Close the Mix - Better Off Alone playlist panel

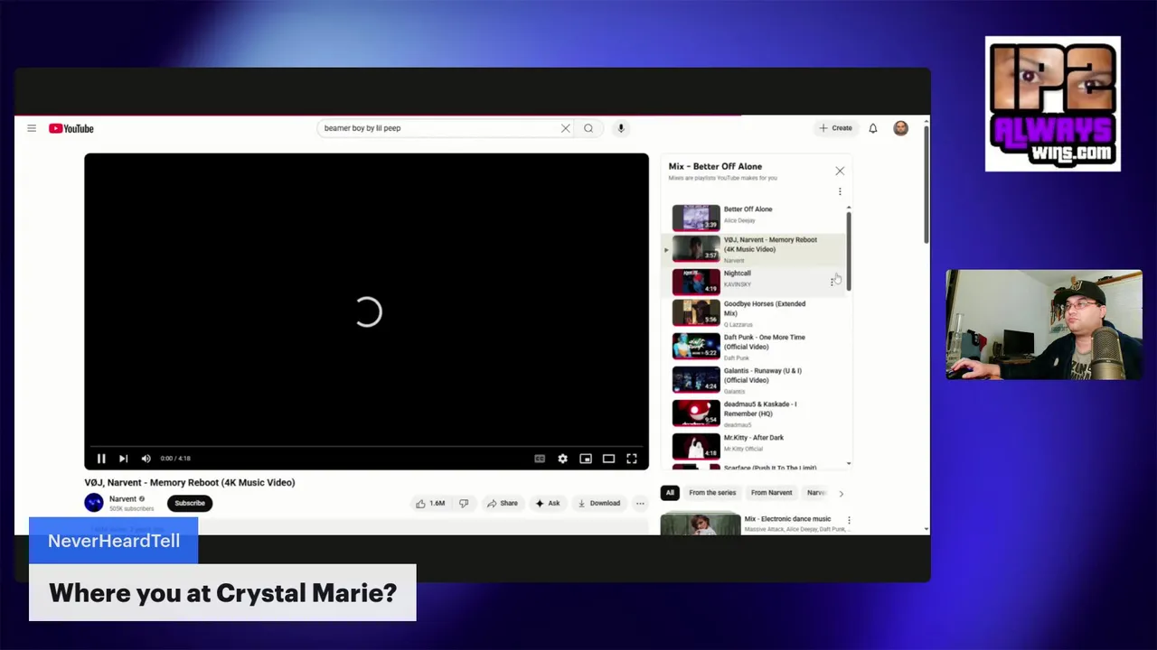(840, 171)
